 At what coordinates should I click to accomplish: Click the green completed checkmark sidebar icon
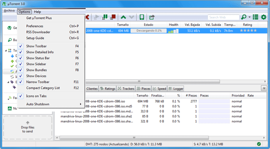click(12, 66)
